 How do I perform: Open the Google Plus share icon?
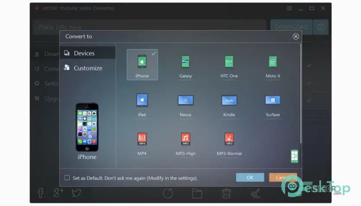pos(58,193)
